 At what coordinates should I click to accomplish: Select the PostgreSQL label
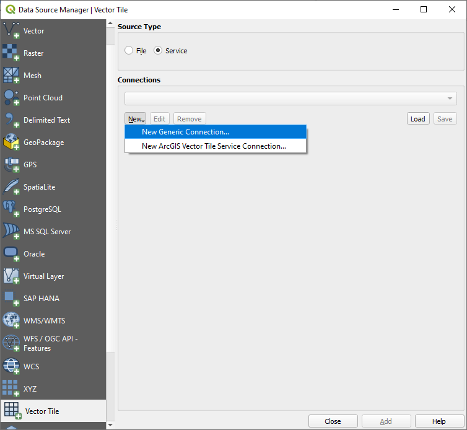coord(42,209)
